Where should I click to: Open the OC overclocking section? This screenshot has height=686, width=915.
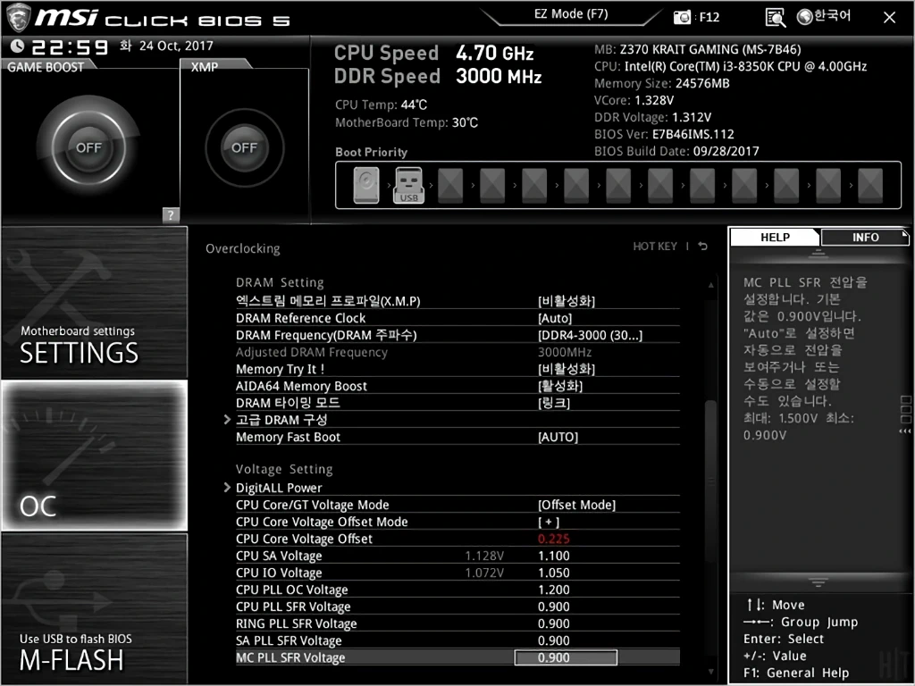point(95,456)
